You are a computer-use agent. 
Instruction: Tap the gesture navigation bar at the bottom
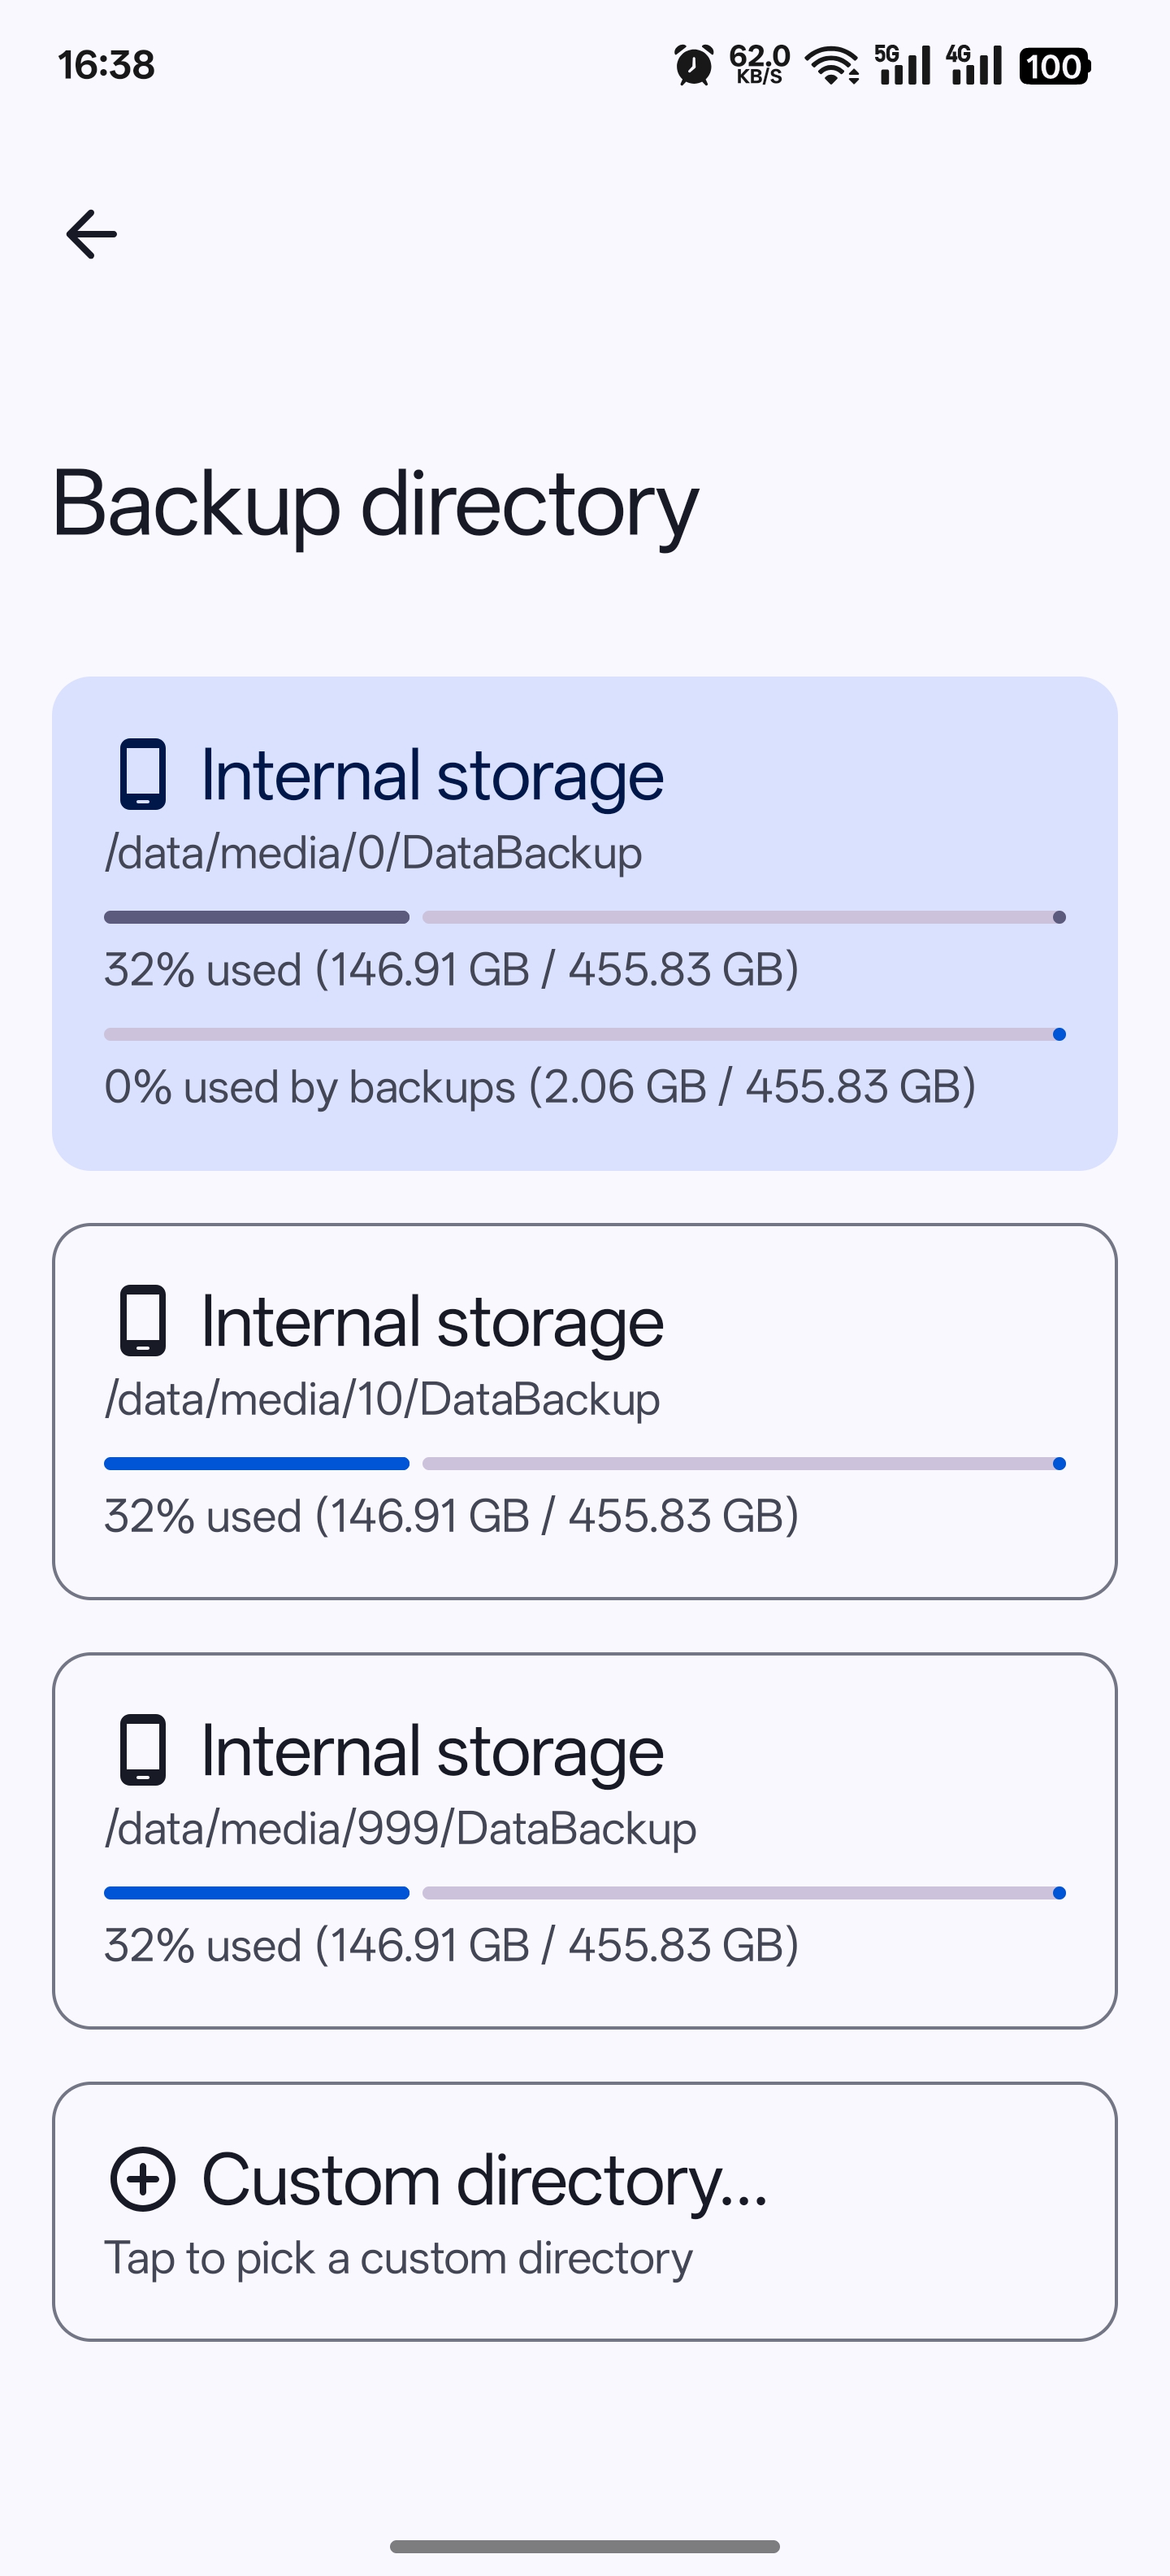pos(584,2544)
